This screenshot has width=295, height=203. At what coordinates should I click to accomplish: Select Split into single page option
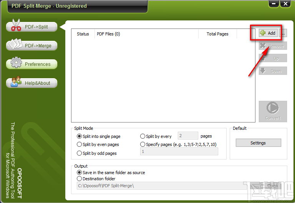click(99, 136)
